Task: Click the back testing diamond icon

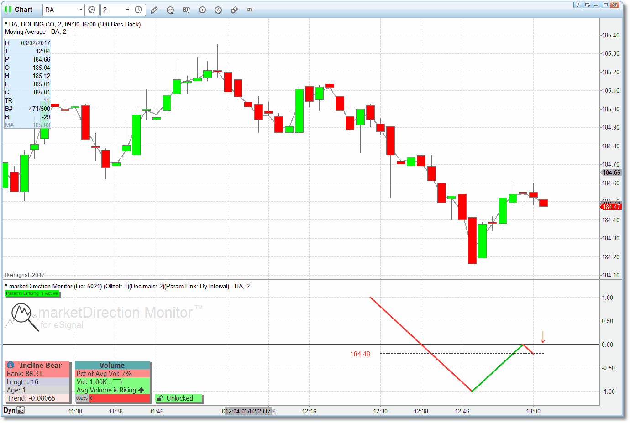Action: click(x=234, y=10)
